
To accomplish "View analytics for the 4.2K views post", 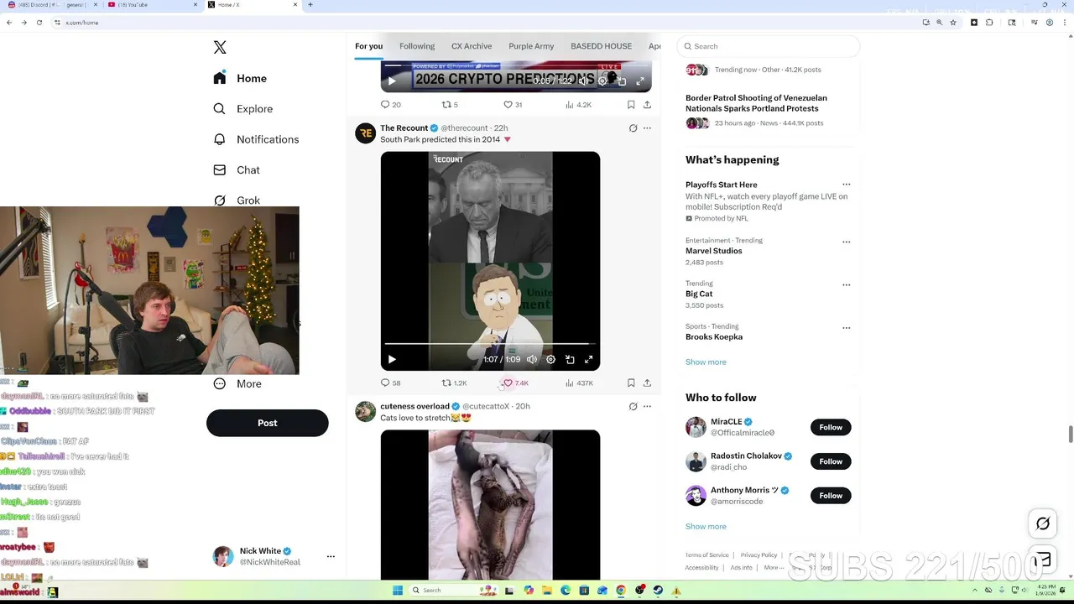I will pyautogui.click(x=578, y=105).
